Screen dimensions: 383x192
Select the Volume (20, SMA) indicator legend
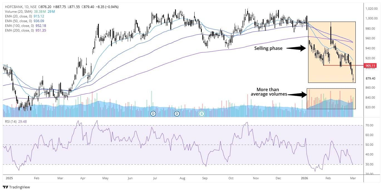click(19, 11)
